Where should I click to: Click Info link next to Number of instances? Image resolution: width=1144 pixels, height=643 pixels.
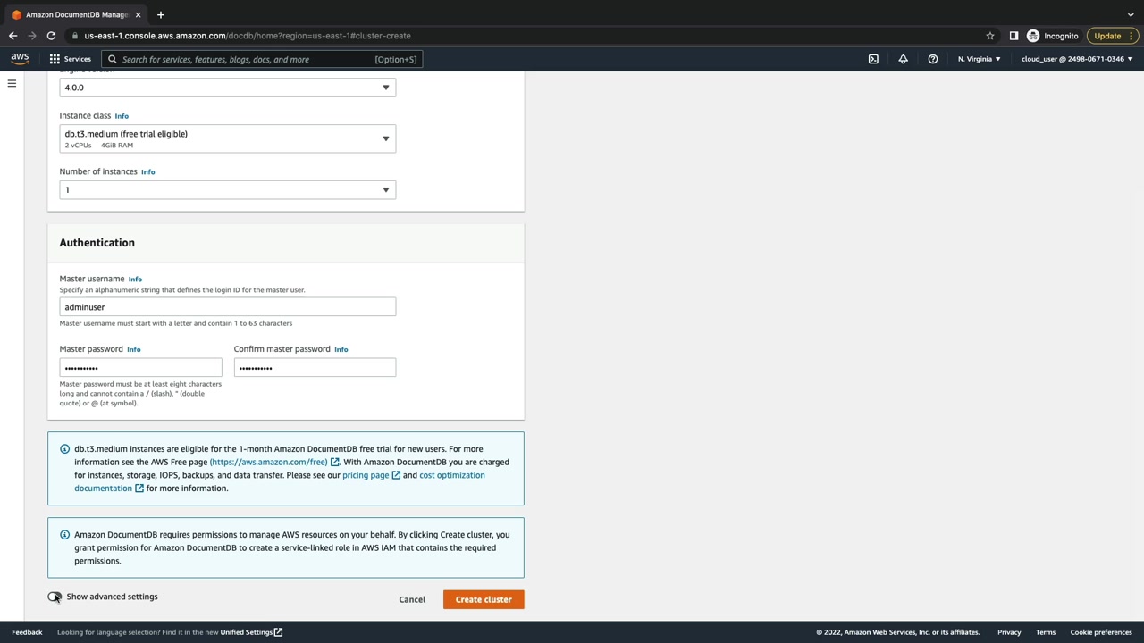point(148,172)
